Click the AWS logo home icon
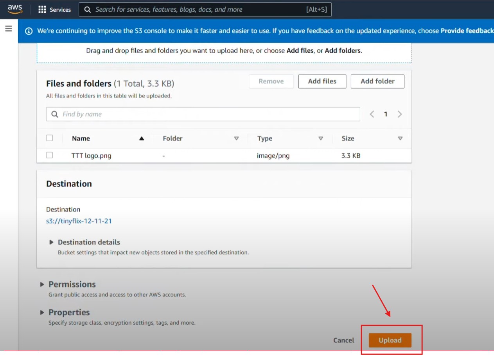The height and width of the screenshot is (355, 494). point(15,9)
